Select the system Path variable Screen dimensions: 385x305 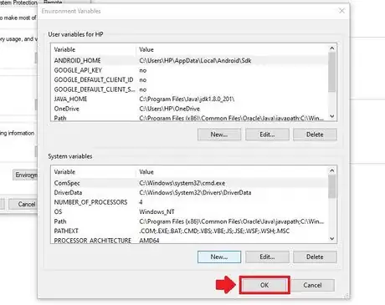pos(189,221)
